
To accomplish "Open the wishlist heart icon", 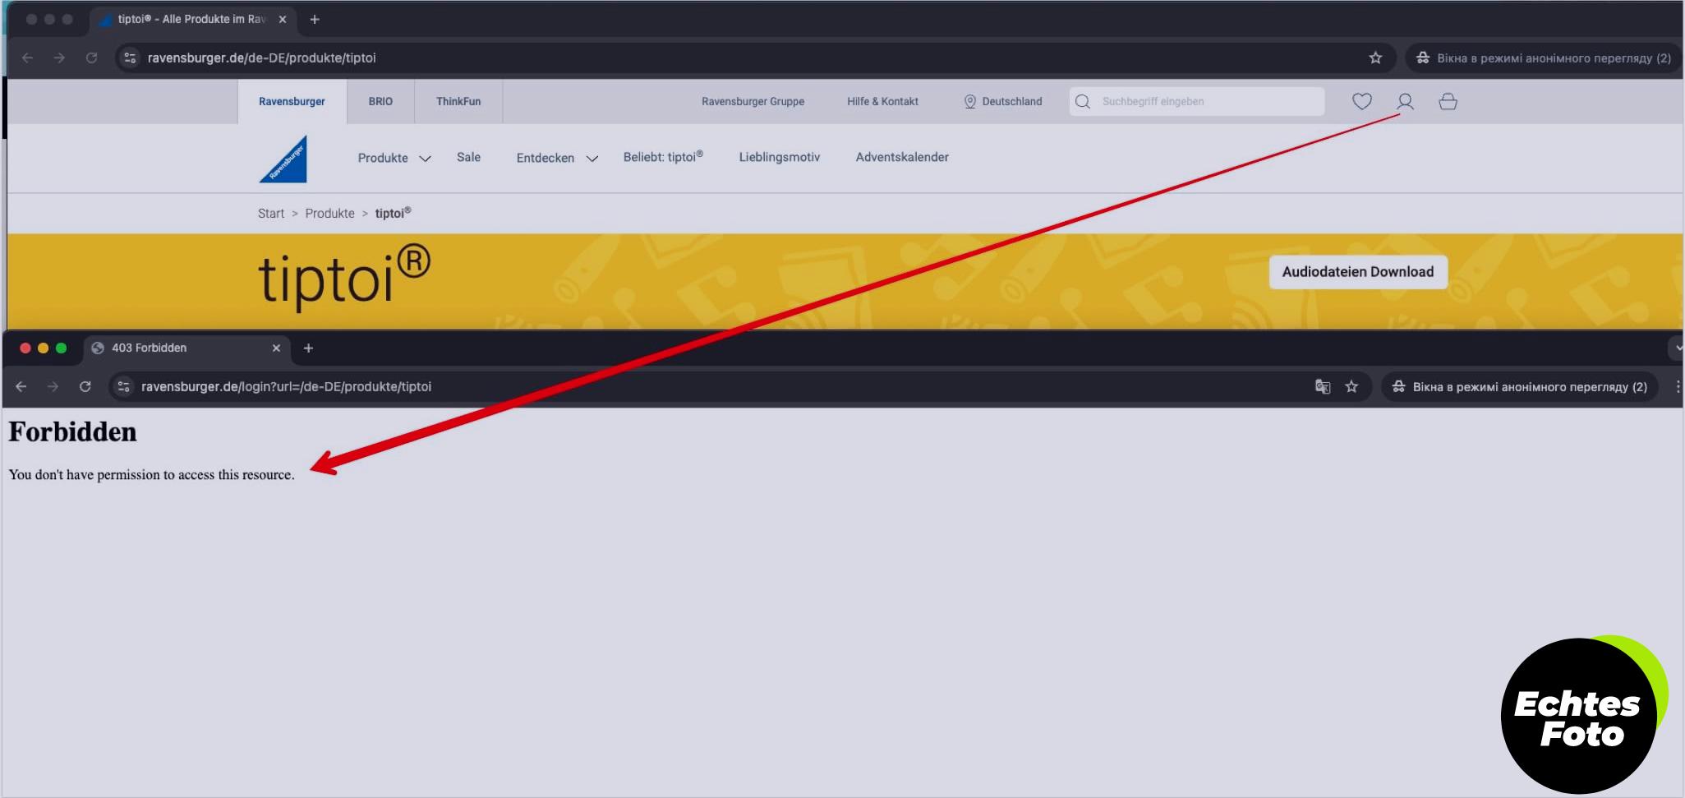I will point(1361,101).
